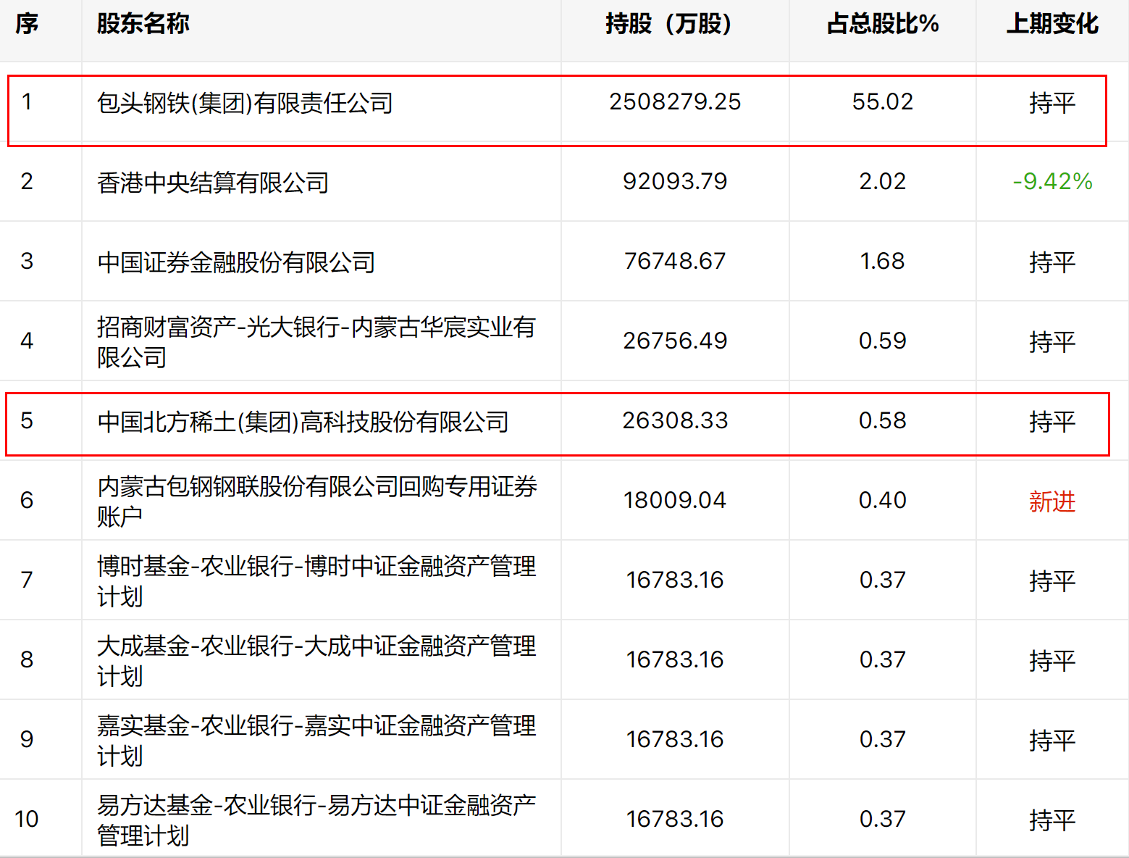Click 持平 in the 中国北方稀土 row
This screenshot has height=858, width=1129.
click(1052, 422)
